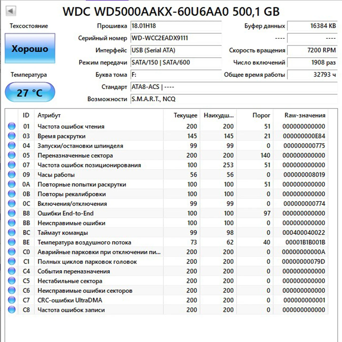
Task: Click the status icon for Частота ошибок позиционирования
Action: click(x=12, y=165)
